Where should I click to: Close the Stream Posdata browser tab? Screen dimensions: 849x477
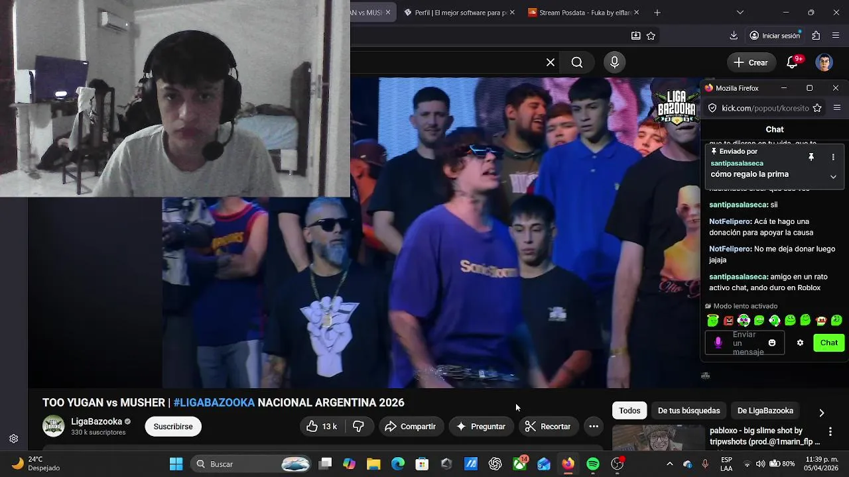point(637,13)
